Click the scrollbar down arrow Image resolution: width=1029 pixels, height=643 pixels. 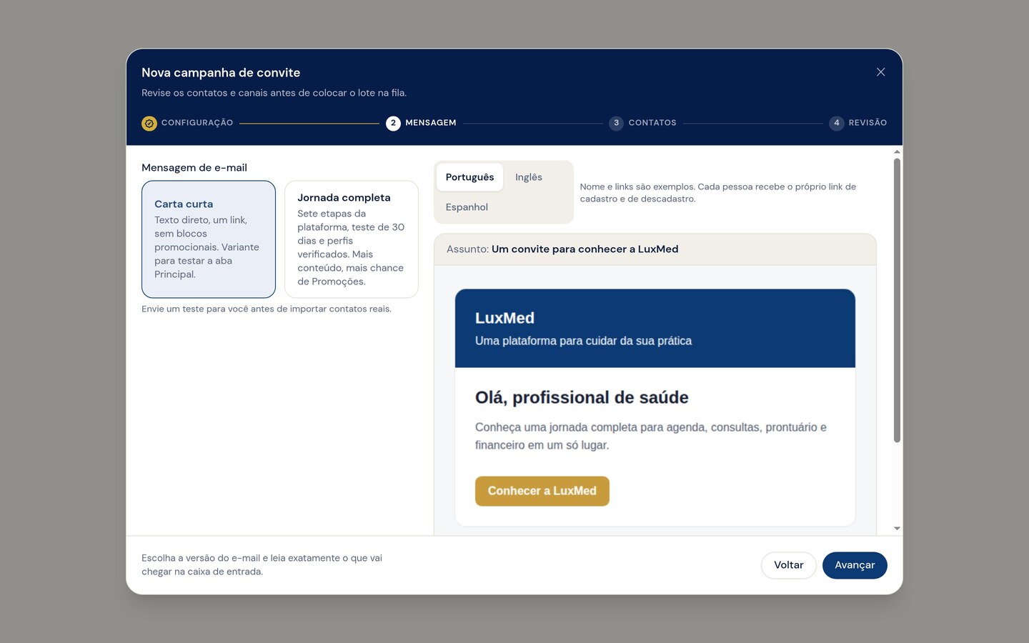coord(897,529)
